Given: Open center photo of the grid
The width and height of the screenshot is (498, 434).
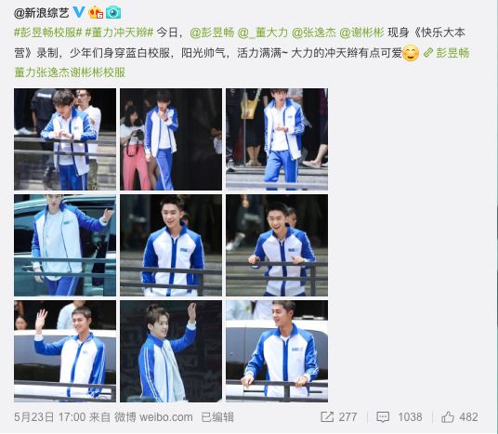Looking at the screenshot, I should point(171,245).
